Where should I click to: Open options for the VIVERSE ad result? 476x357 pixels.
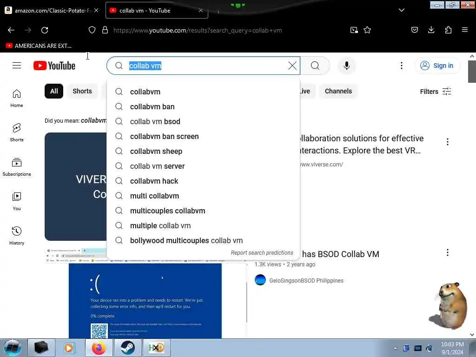coord(448,142)
